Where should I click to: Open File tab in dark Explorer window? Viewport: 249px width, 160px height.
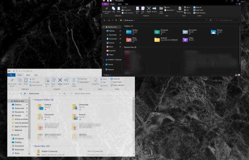click(105, 4)
